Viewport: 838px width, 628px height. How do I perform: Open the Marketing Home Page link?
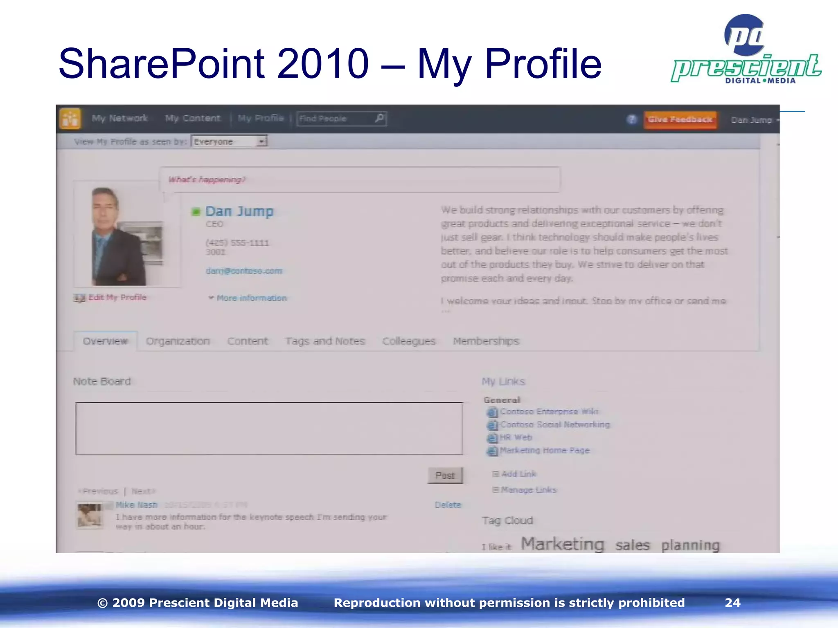[545, 451]
